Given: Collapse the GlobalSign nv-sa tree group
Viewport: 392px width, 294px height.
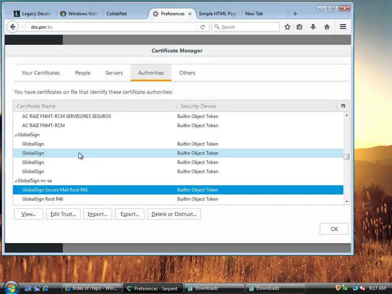Looking at the screenshot, I should [16, 181].
